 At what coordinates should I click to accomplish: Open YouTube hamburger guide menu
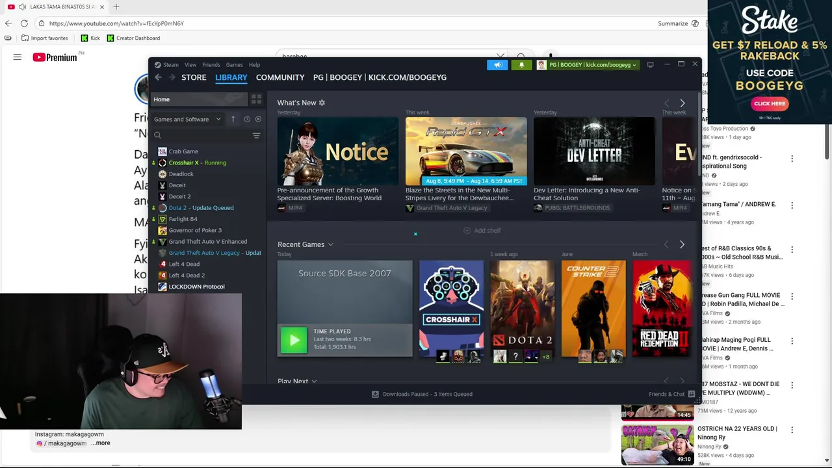tap(18, 57)
